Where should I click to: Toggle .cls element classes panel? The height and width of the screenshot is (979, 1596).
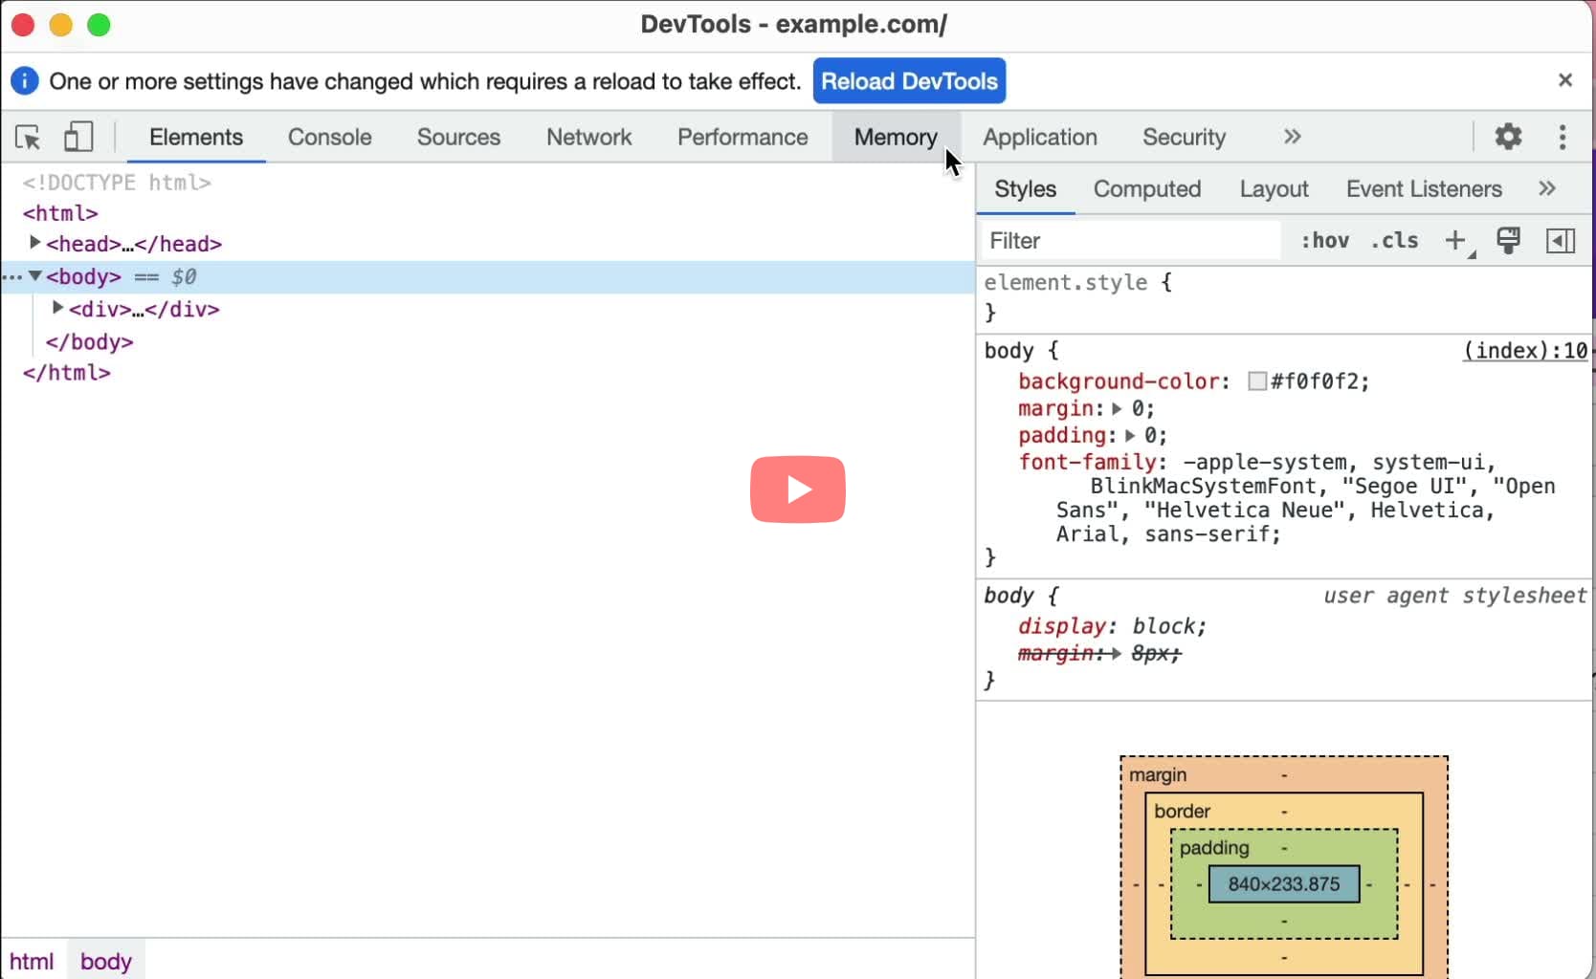point(1394,240)
